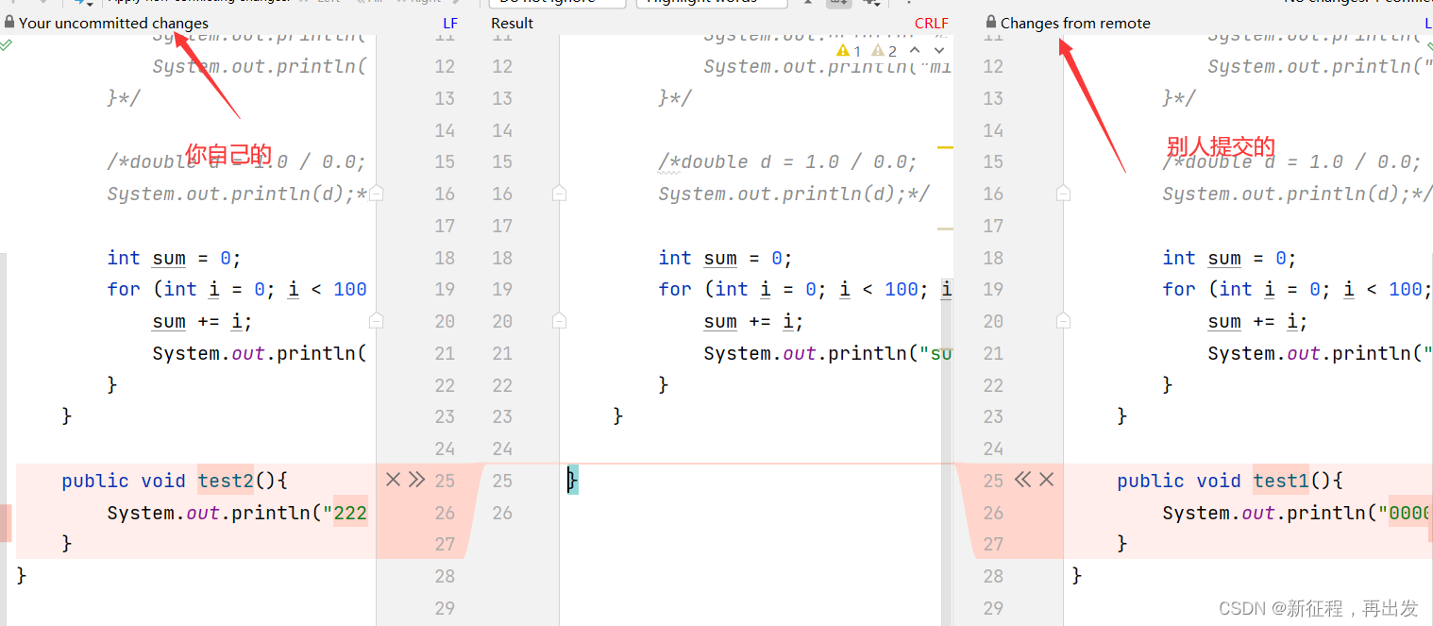Image resolution: width=1433 pixels, height=626 pixels.
Task: Click the CRLF line separator label
Action: 931,23
